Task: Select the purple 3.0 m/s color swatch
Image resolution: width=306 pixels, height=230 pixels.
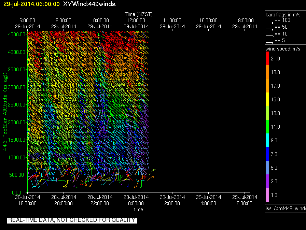Action: [267, 181]
